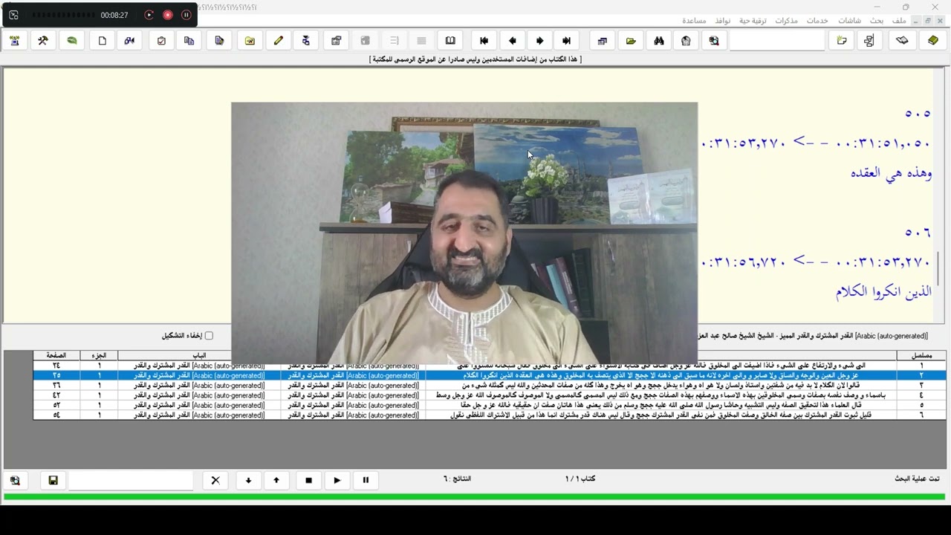
Task: Click the yellow folder shortcut icon
Action: 250,41
